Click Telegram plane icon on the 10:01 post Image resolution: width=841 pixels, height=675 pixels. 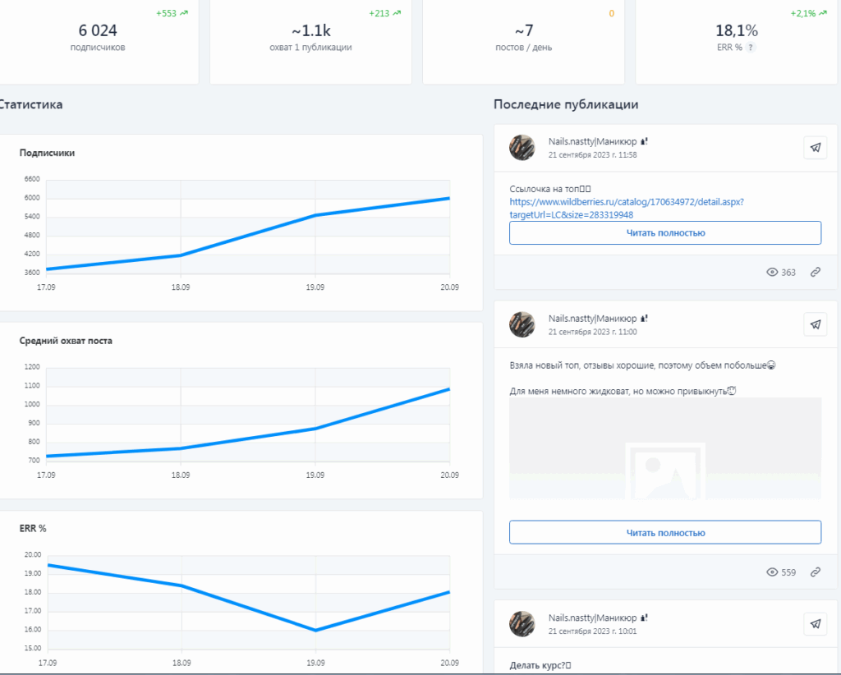(815, 624)
